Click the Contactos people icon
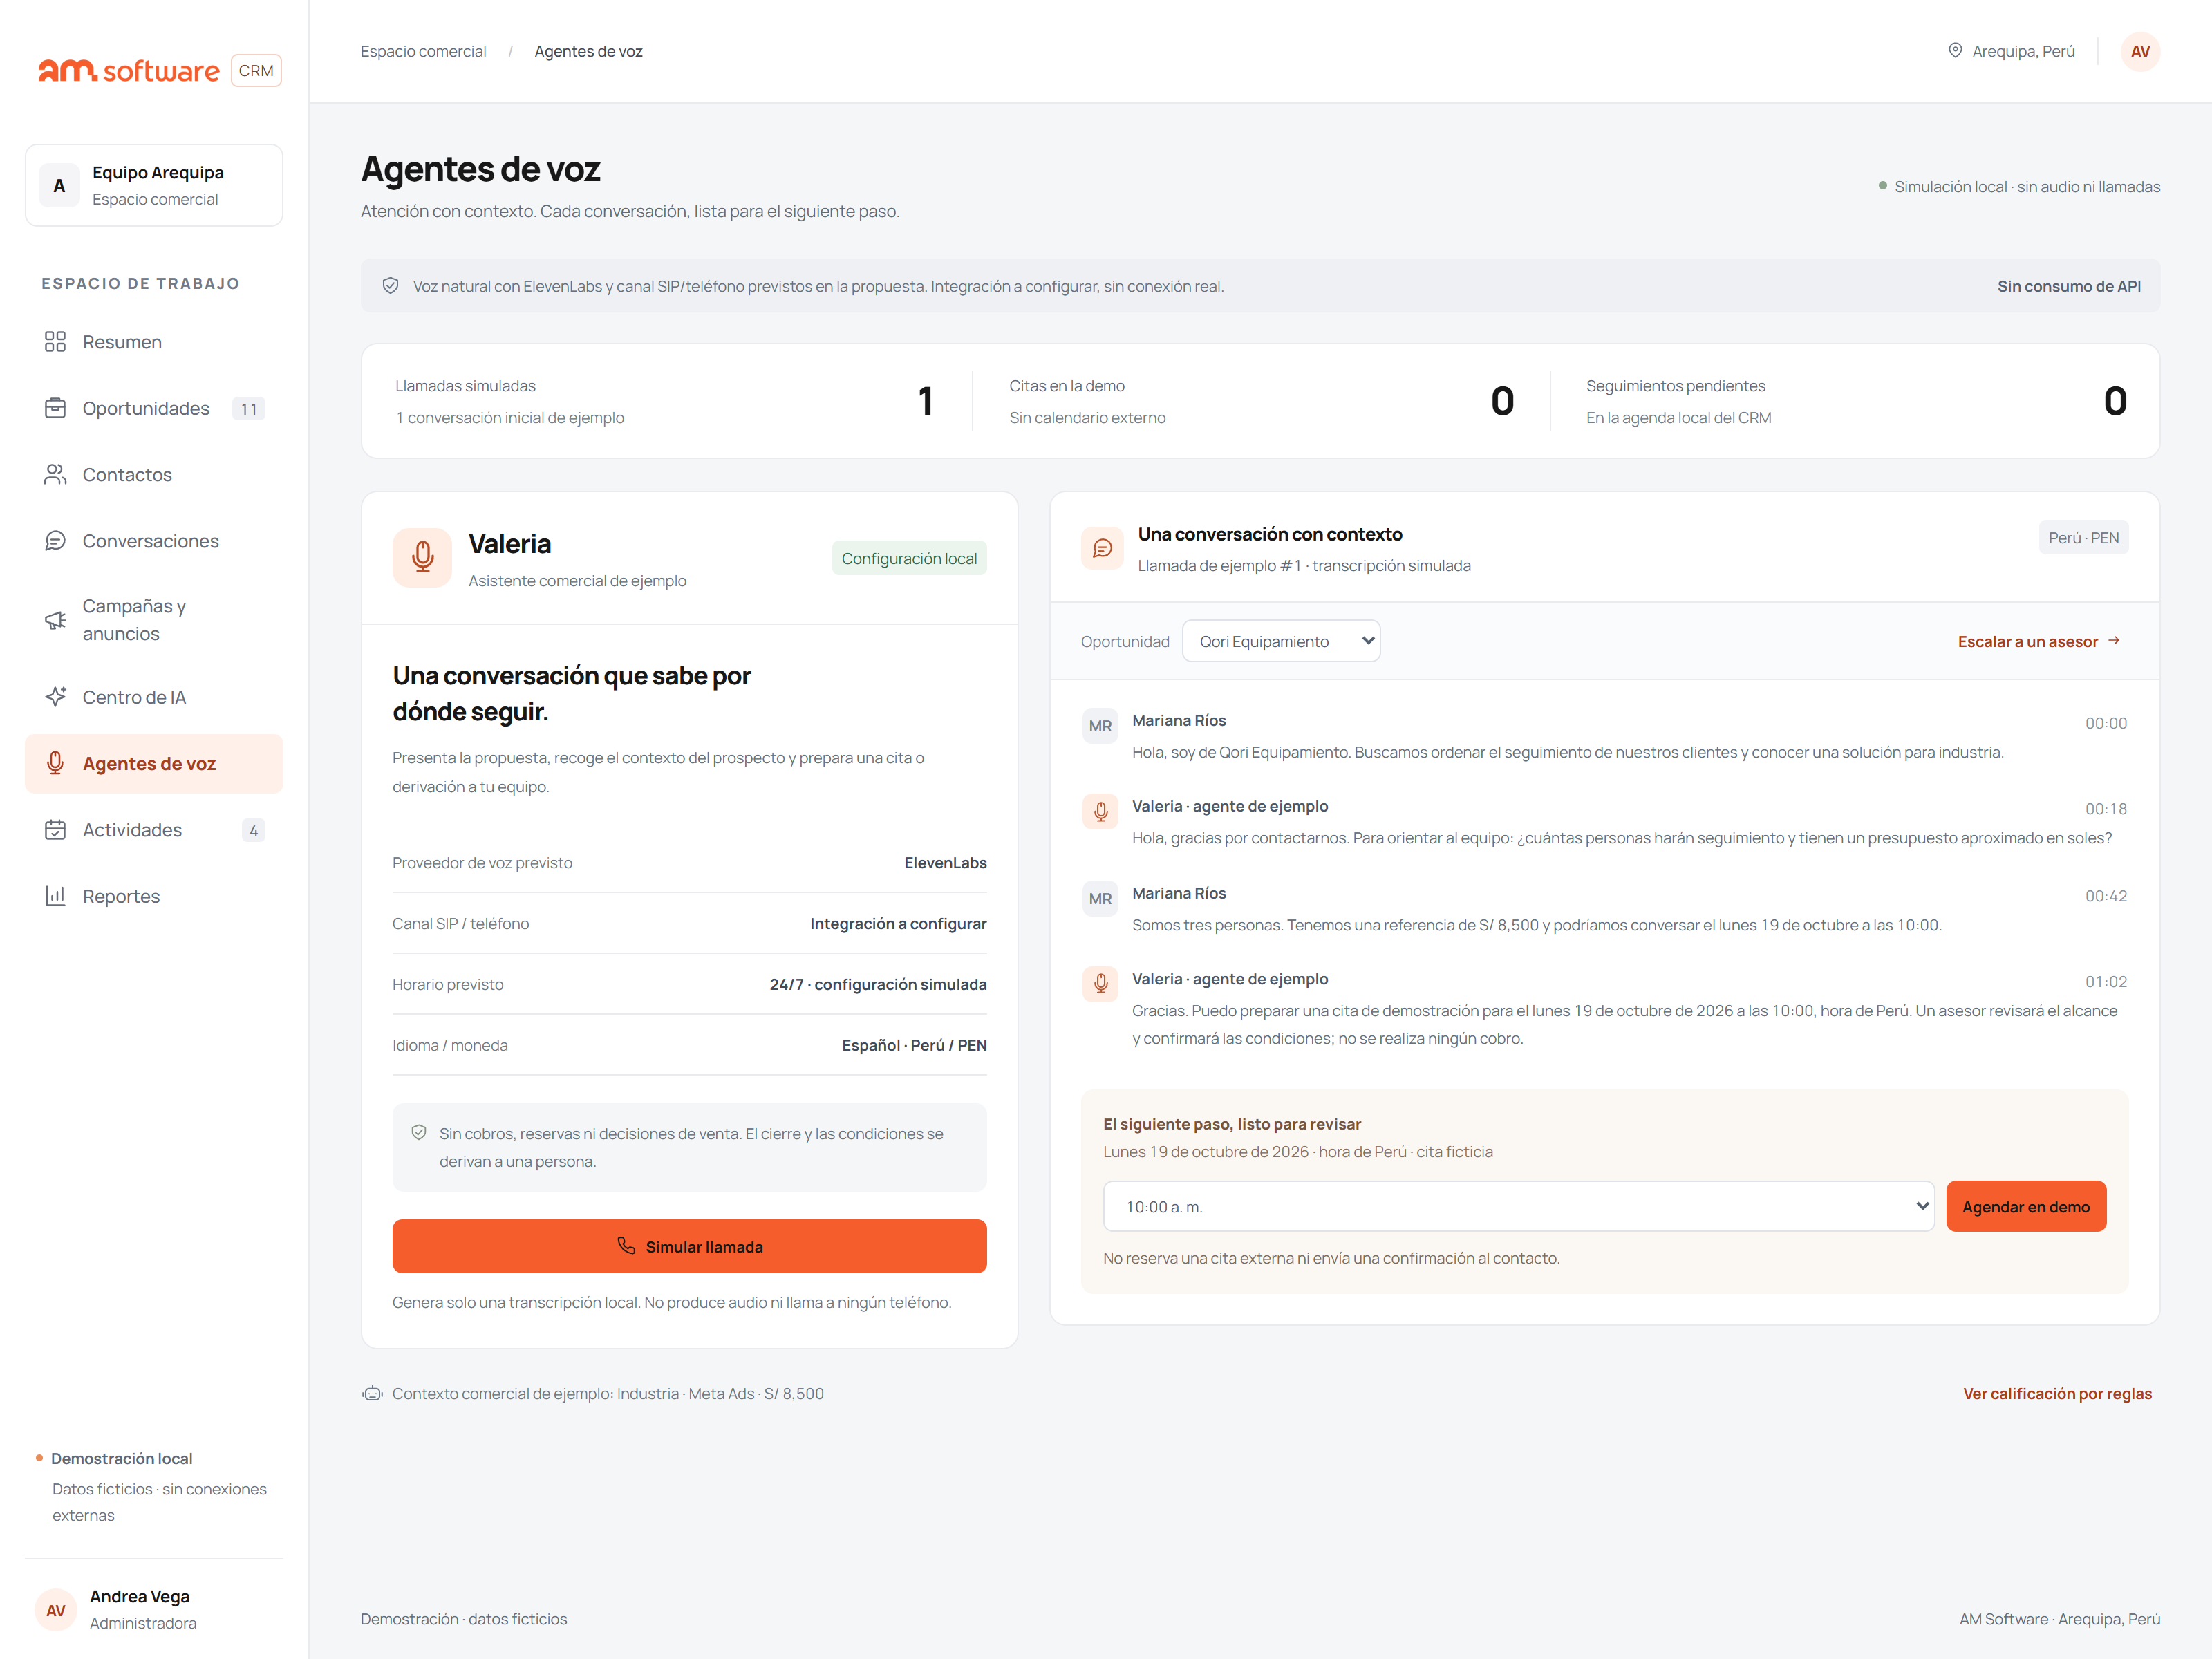 pyautogui.click(x=55, y=474)
